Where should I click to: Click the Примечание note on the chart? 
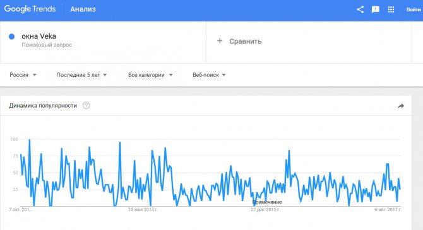click(x=267, y=202)
